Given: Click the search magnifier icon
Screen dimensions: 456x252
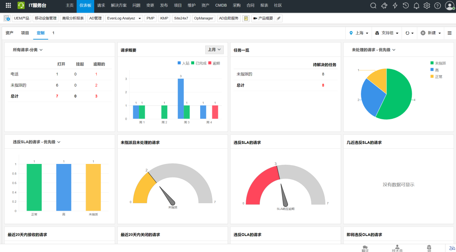Looking at the screenshot, I should [x=373, y=5].
